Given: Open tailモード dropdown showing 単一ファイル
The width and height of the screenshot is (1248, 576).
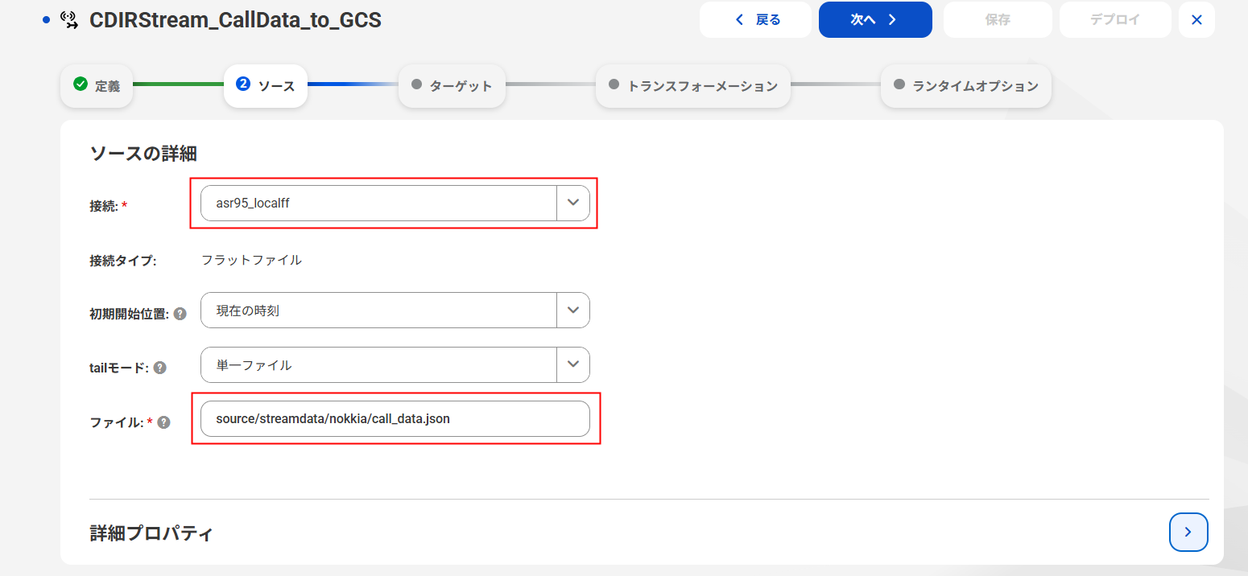Looking at the screenshot, I should tap(395, 364).
